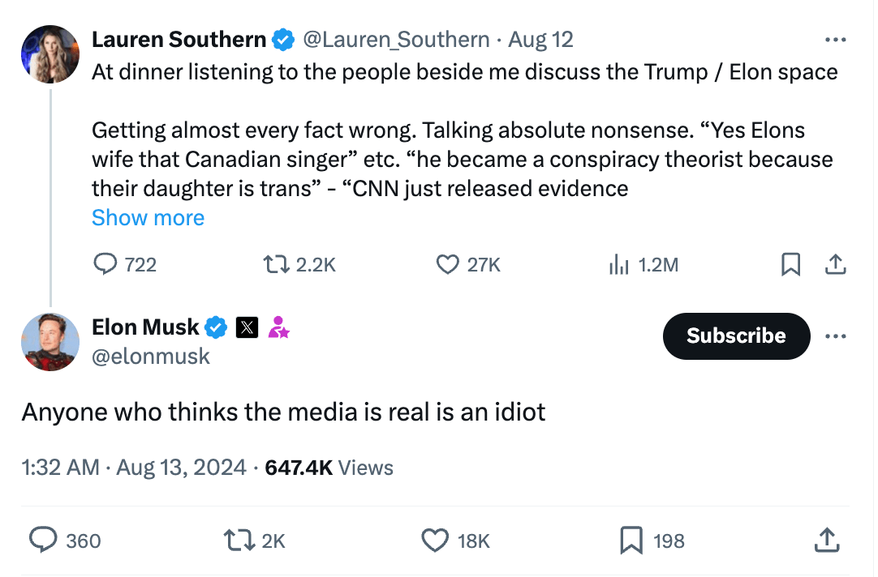Image resolution: width=878 pixels, height=577 pixels.
Task: Click the X affiliation badge
Action: [x=247, y=327]
